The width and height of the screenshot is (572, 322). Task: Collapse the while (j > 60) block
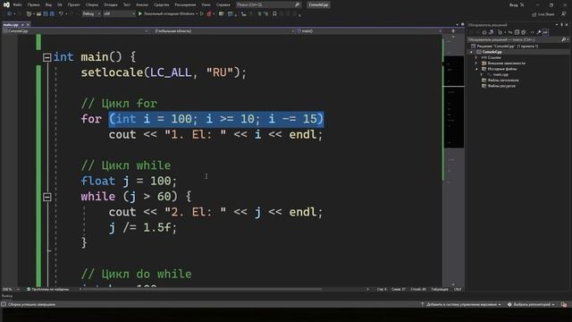[46, 197]
